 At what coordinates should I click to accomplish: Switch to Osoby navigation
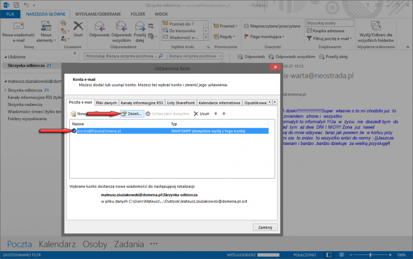[95, 244]
